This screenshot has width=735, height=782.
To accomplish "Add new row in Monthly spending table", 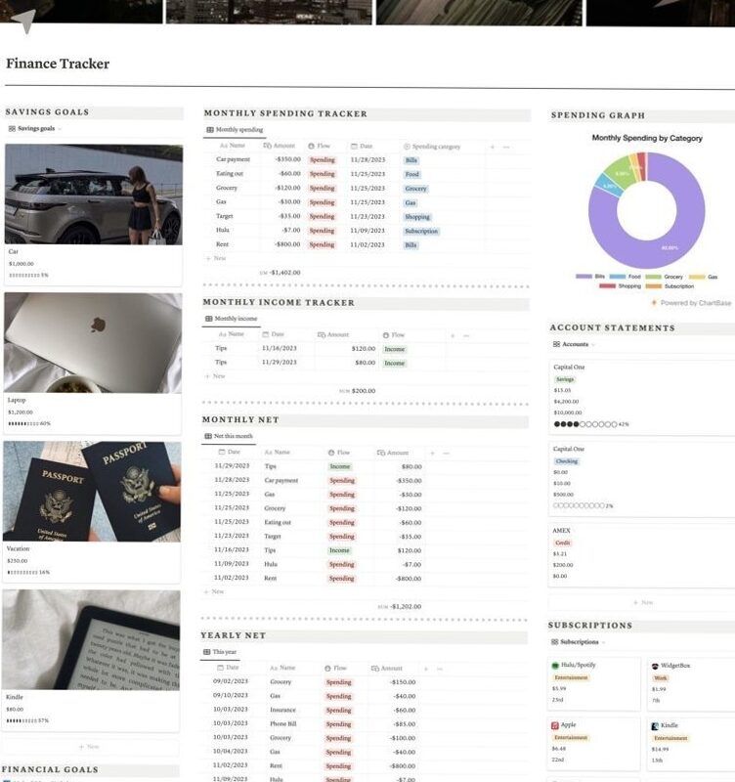I will point(216,258).
